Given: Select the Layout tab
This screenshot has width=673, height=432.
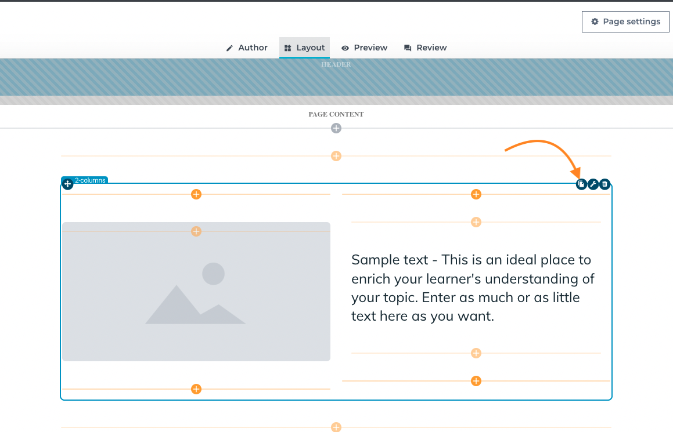Looking at the screenshot, I should coord(304,48).
